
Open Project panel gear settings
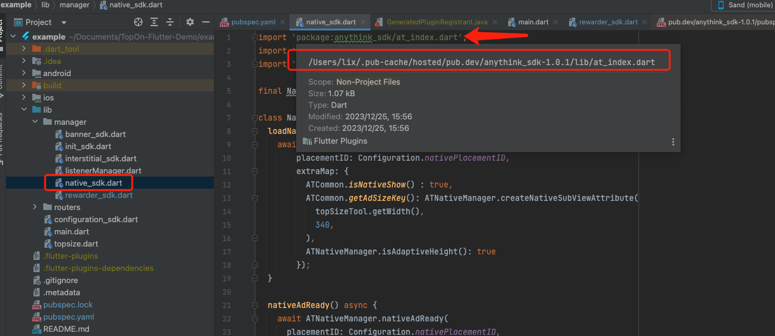[x=189, y=22]
